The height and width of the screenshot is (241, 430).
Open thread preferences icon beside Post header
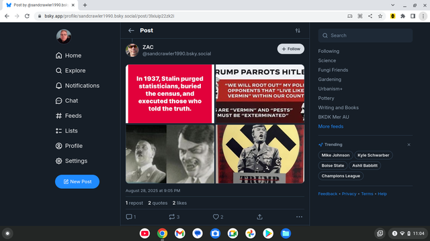(x=298, y=31)
